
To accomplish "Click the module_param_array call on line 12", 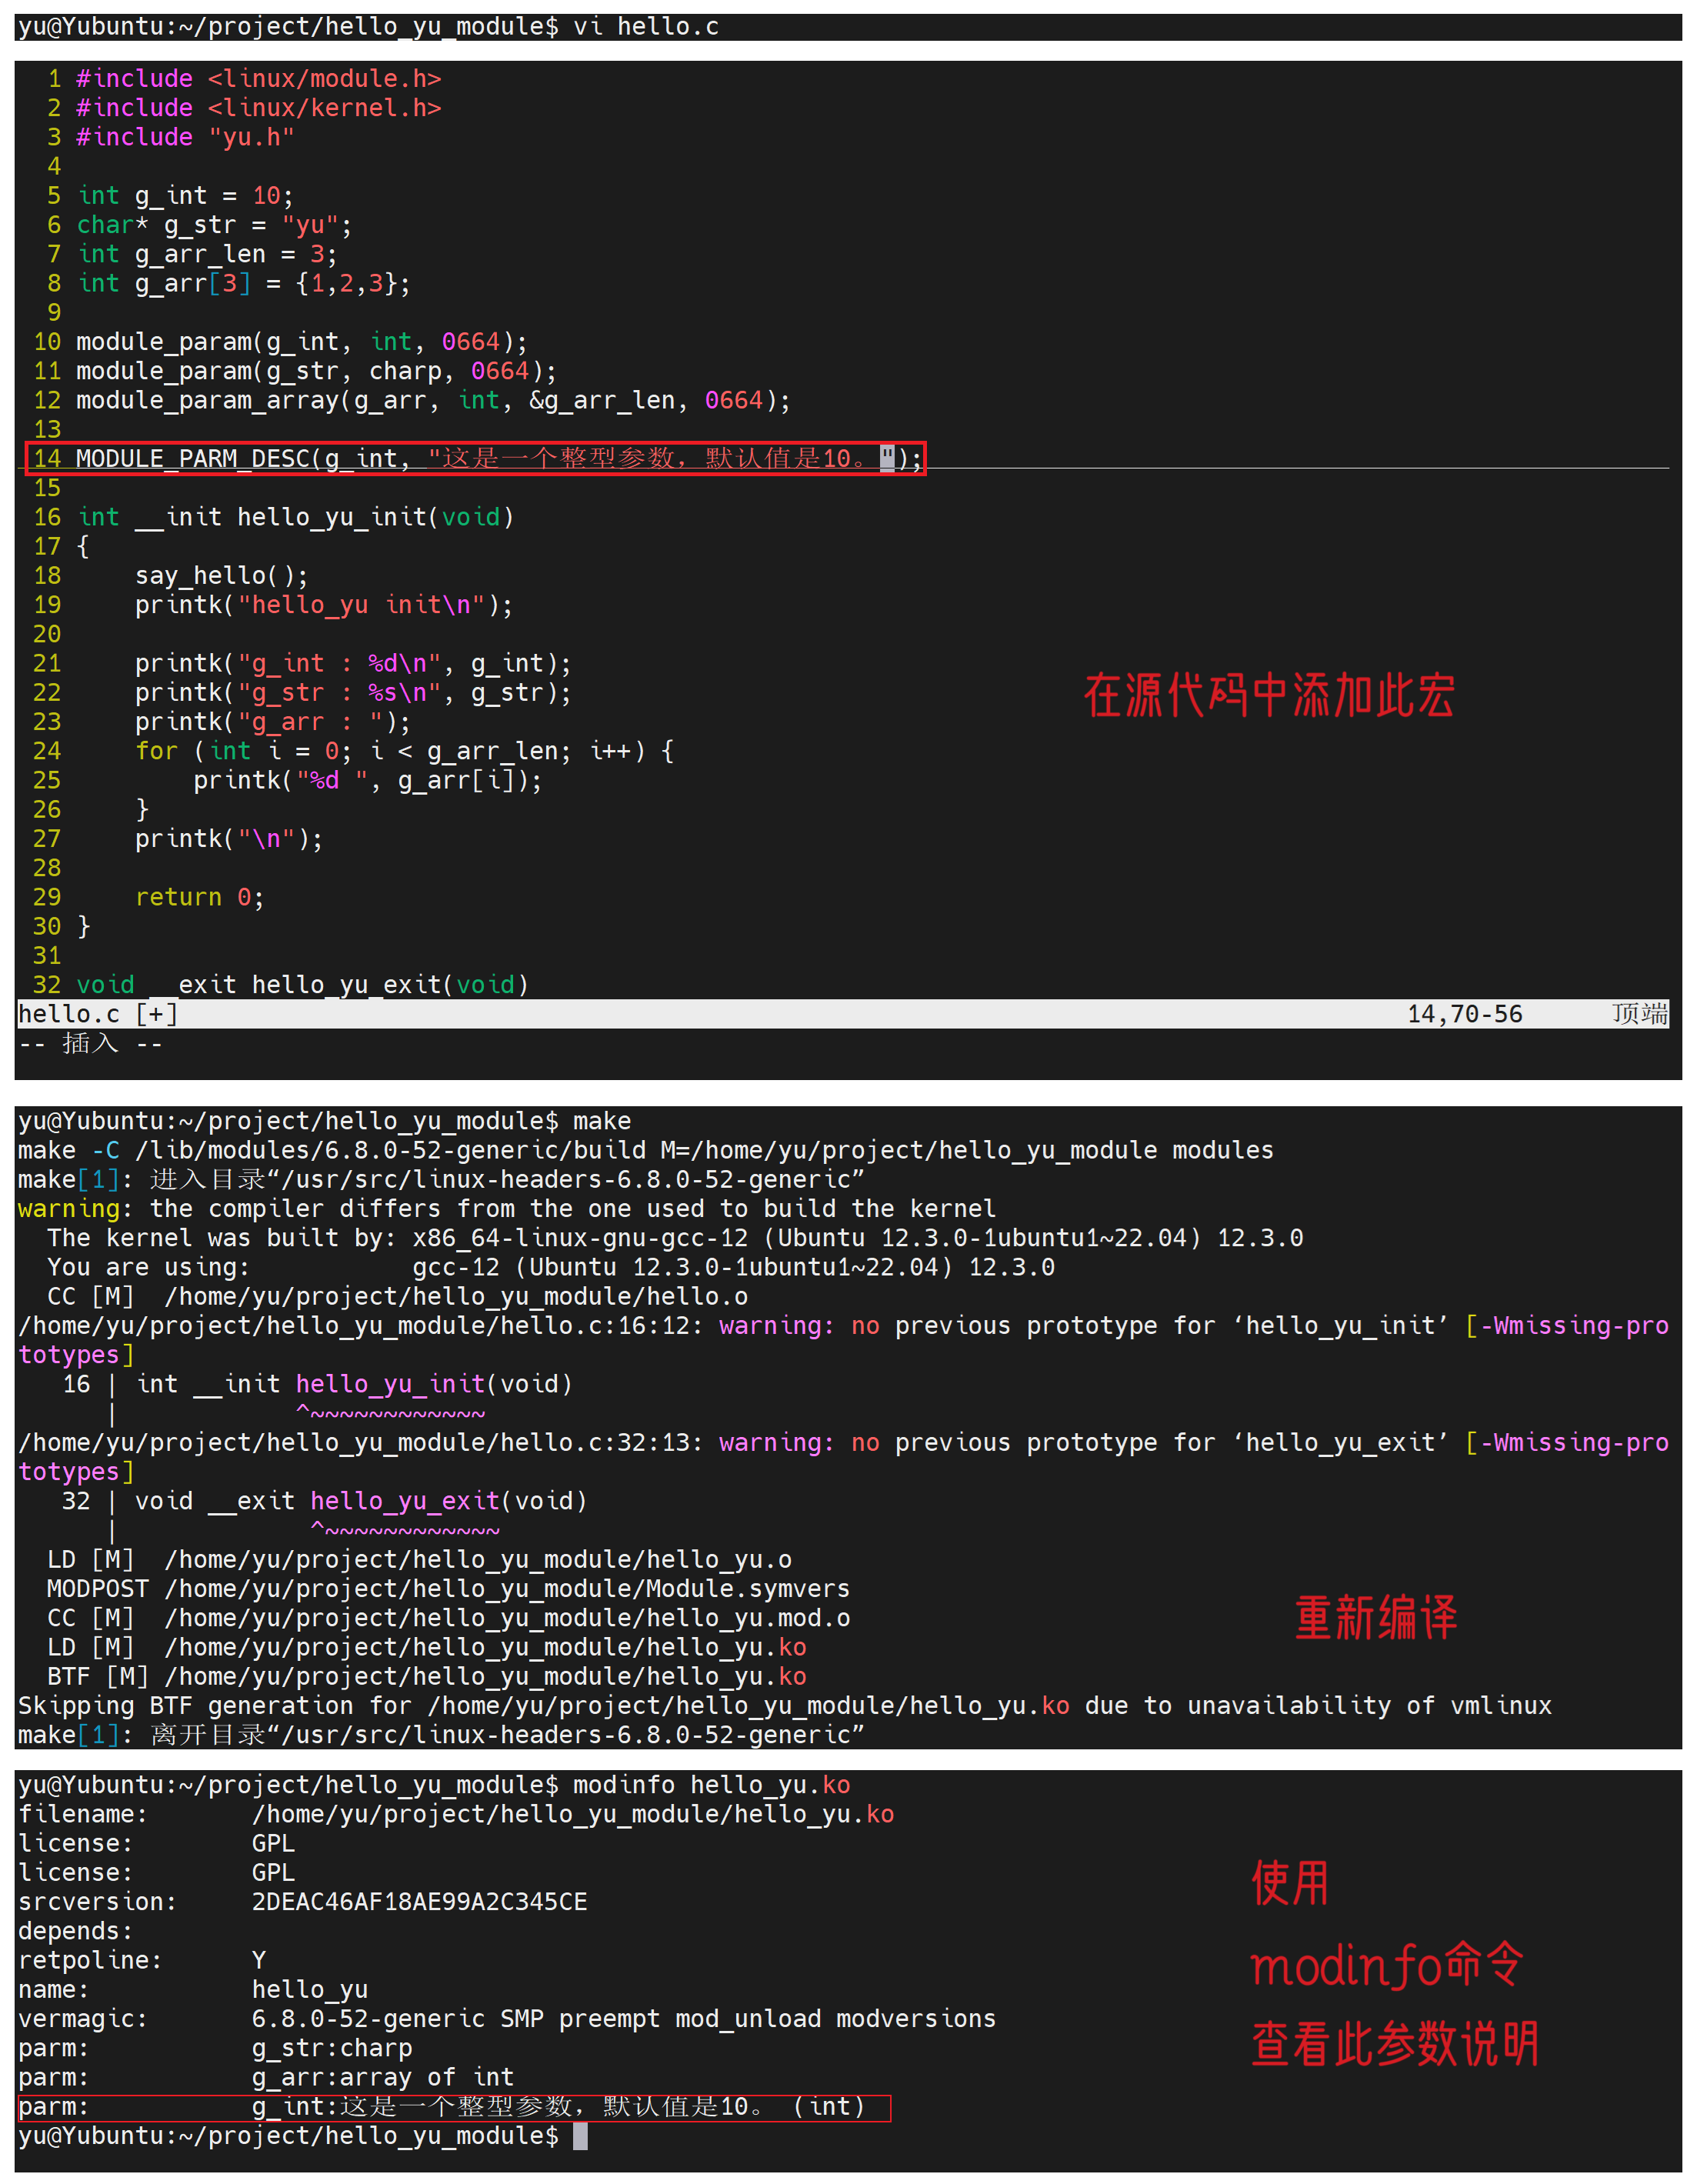I will (207, 401).
